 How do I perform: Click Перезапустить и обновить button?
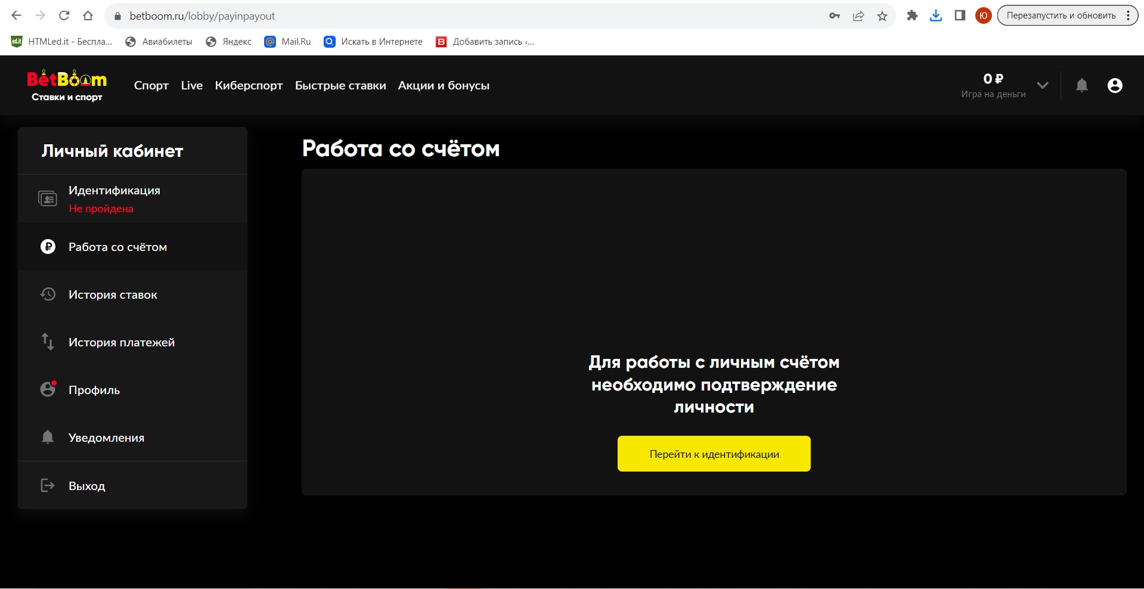(x=1061, y=16)
